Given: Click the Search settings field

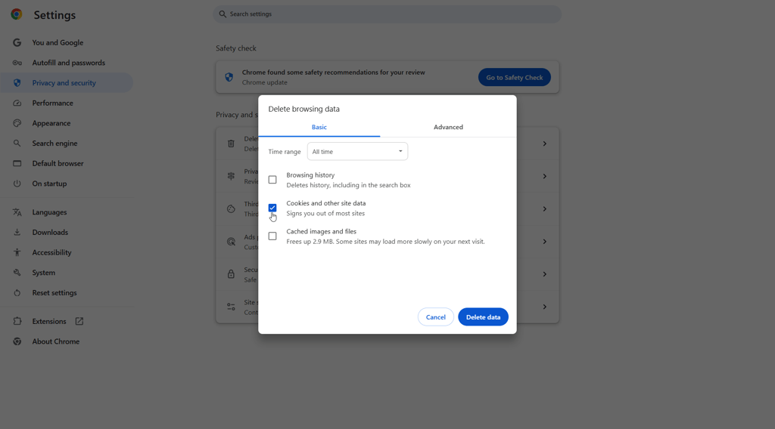Looking at the screenshot, I should (387, 14).
